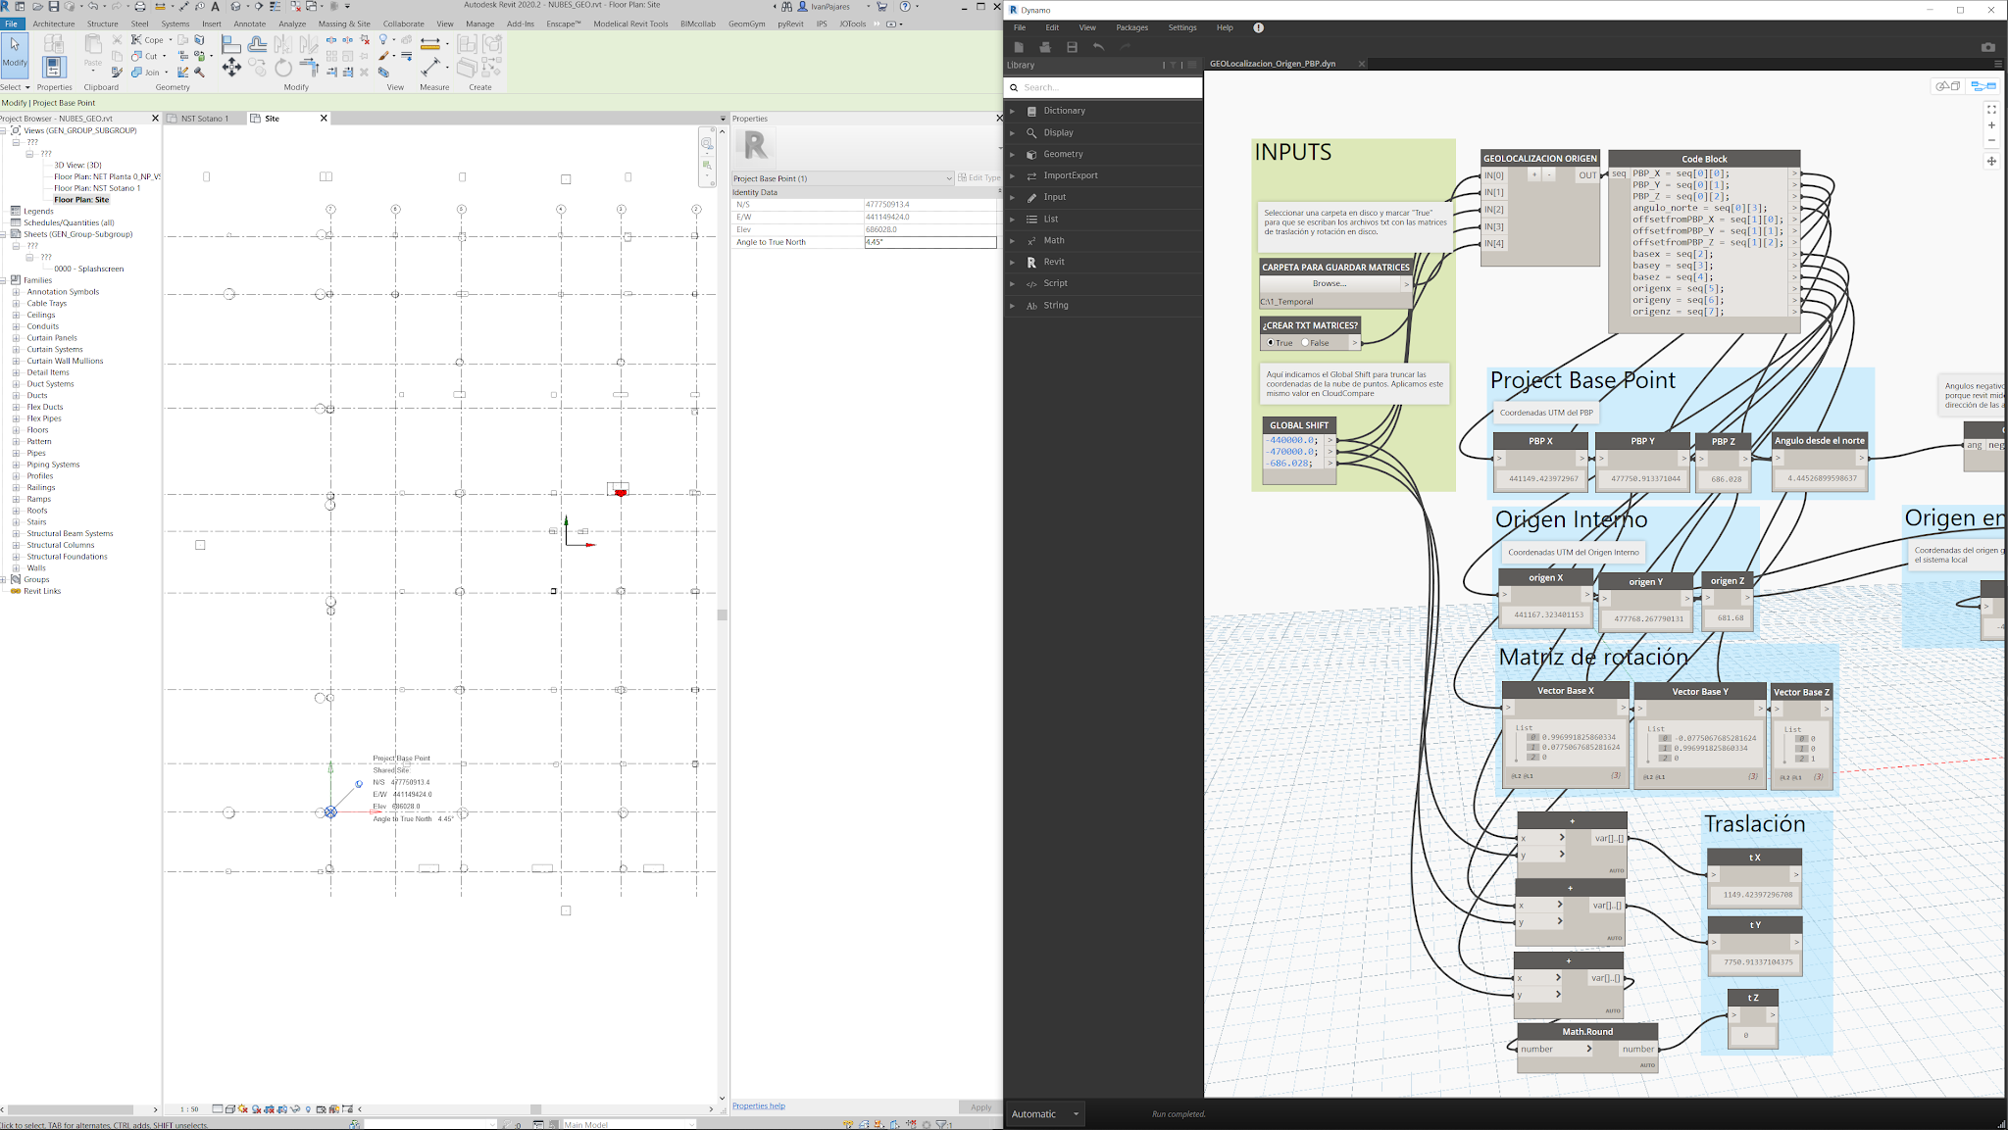The width and height of the screenshot is (2008, 1130).
Task: Click the Move tool icon in Modify panel
Action: click(231, 67)
